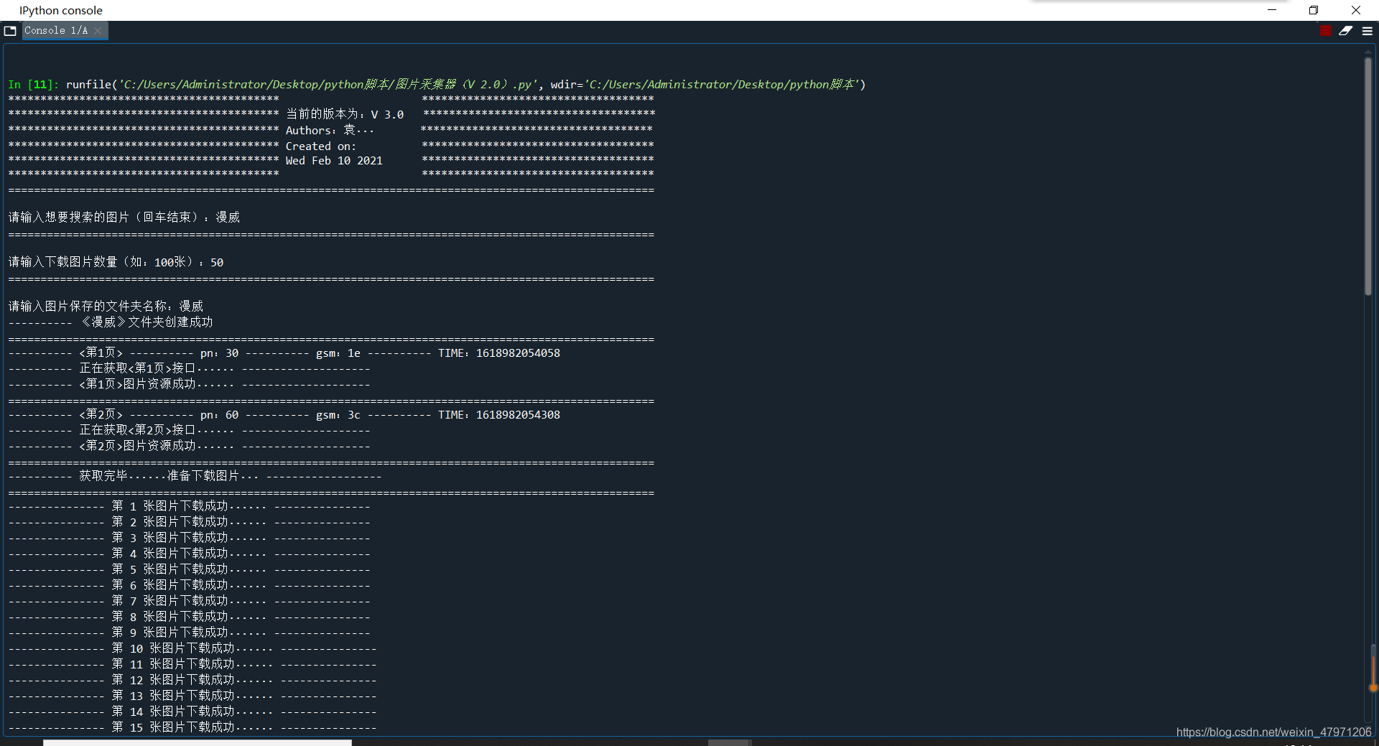1379x746 pixels.
Task: Click the IPython console title text
Action: click(61, 10)
